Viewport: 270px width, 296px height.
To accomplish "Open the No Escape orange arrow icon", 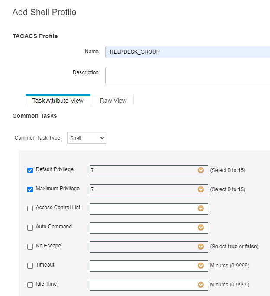I will tap(201, 247).
